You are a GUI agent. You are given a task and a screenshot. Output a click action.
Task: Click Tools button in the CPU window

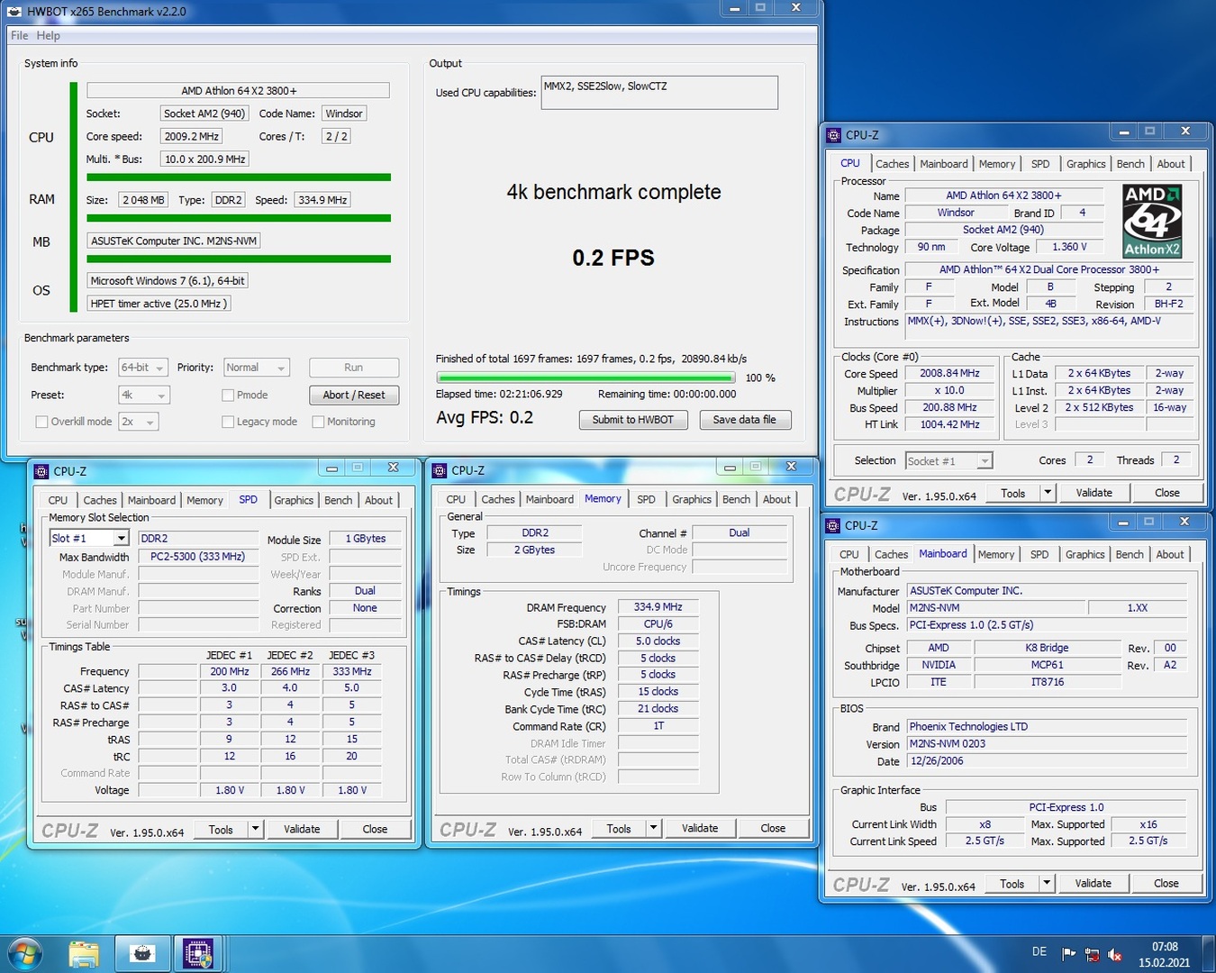[x=1012, y=493]
